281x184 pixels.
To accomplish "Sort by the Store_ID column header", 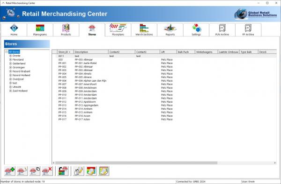I will (x=66, y=52).
